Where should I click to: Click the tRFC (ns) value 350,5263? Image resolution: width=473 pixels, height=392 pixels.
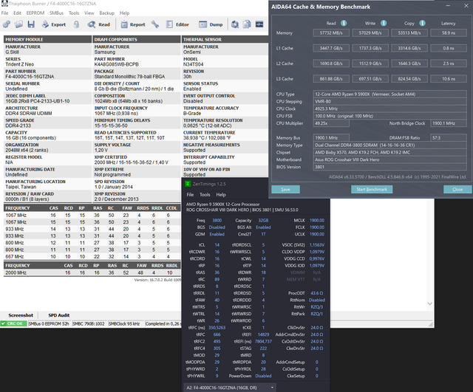point(217,328)
